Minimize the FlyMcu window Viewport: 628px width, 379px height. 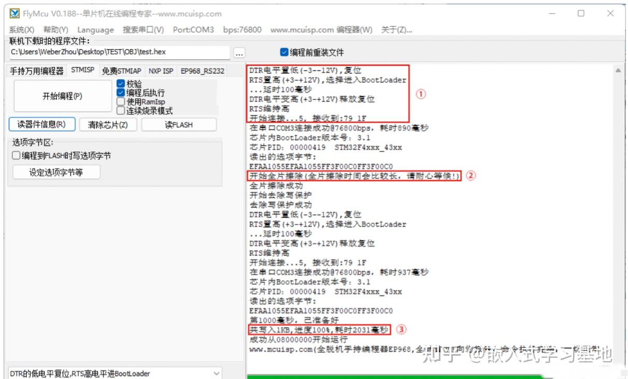coord(552,13)
